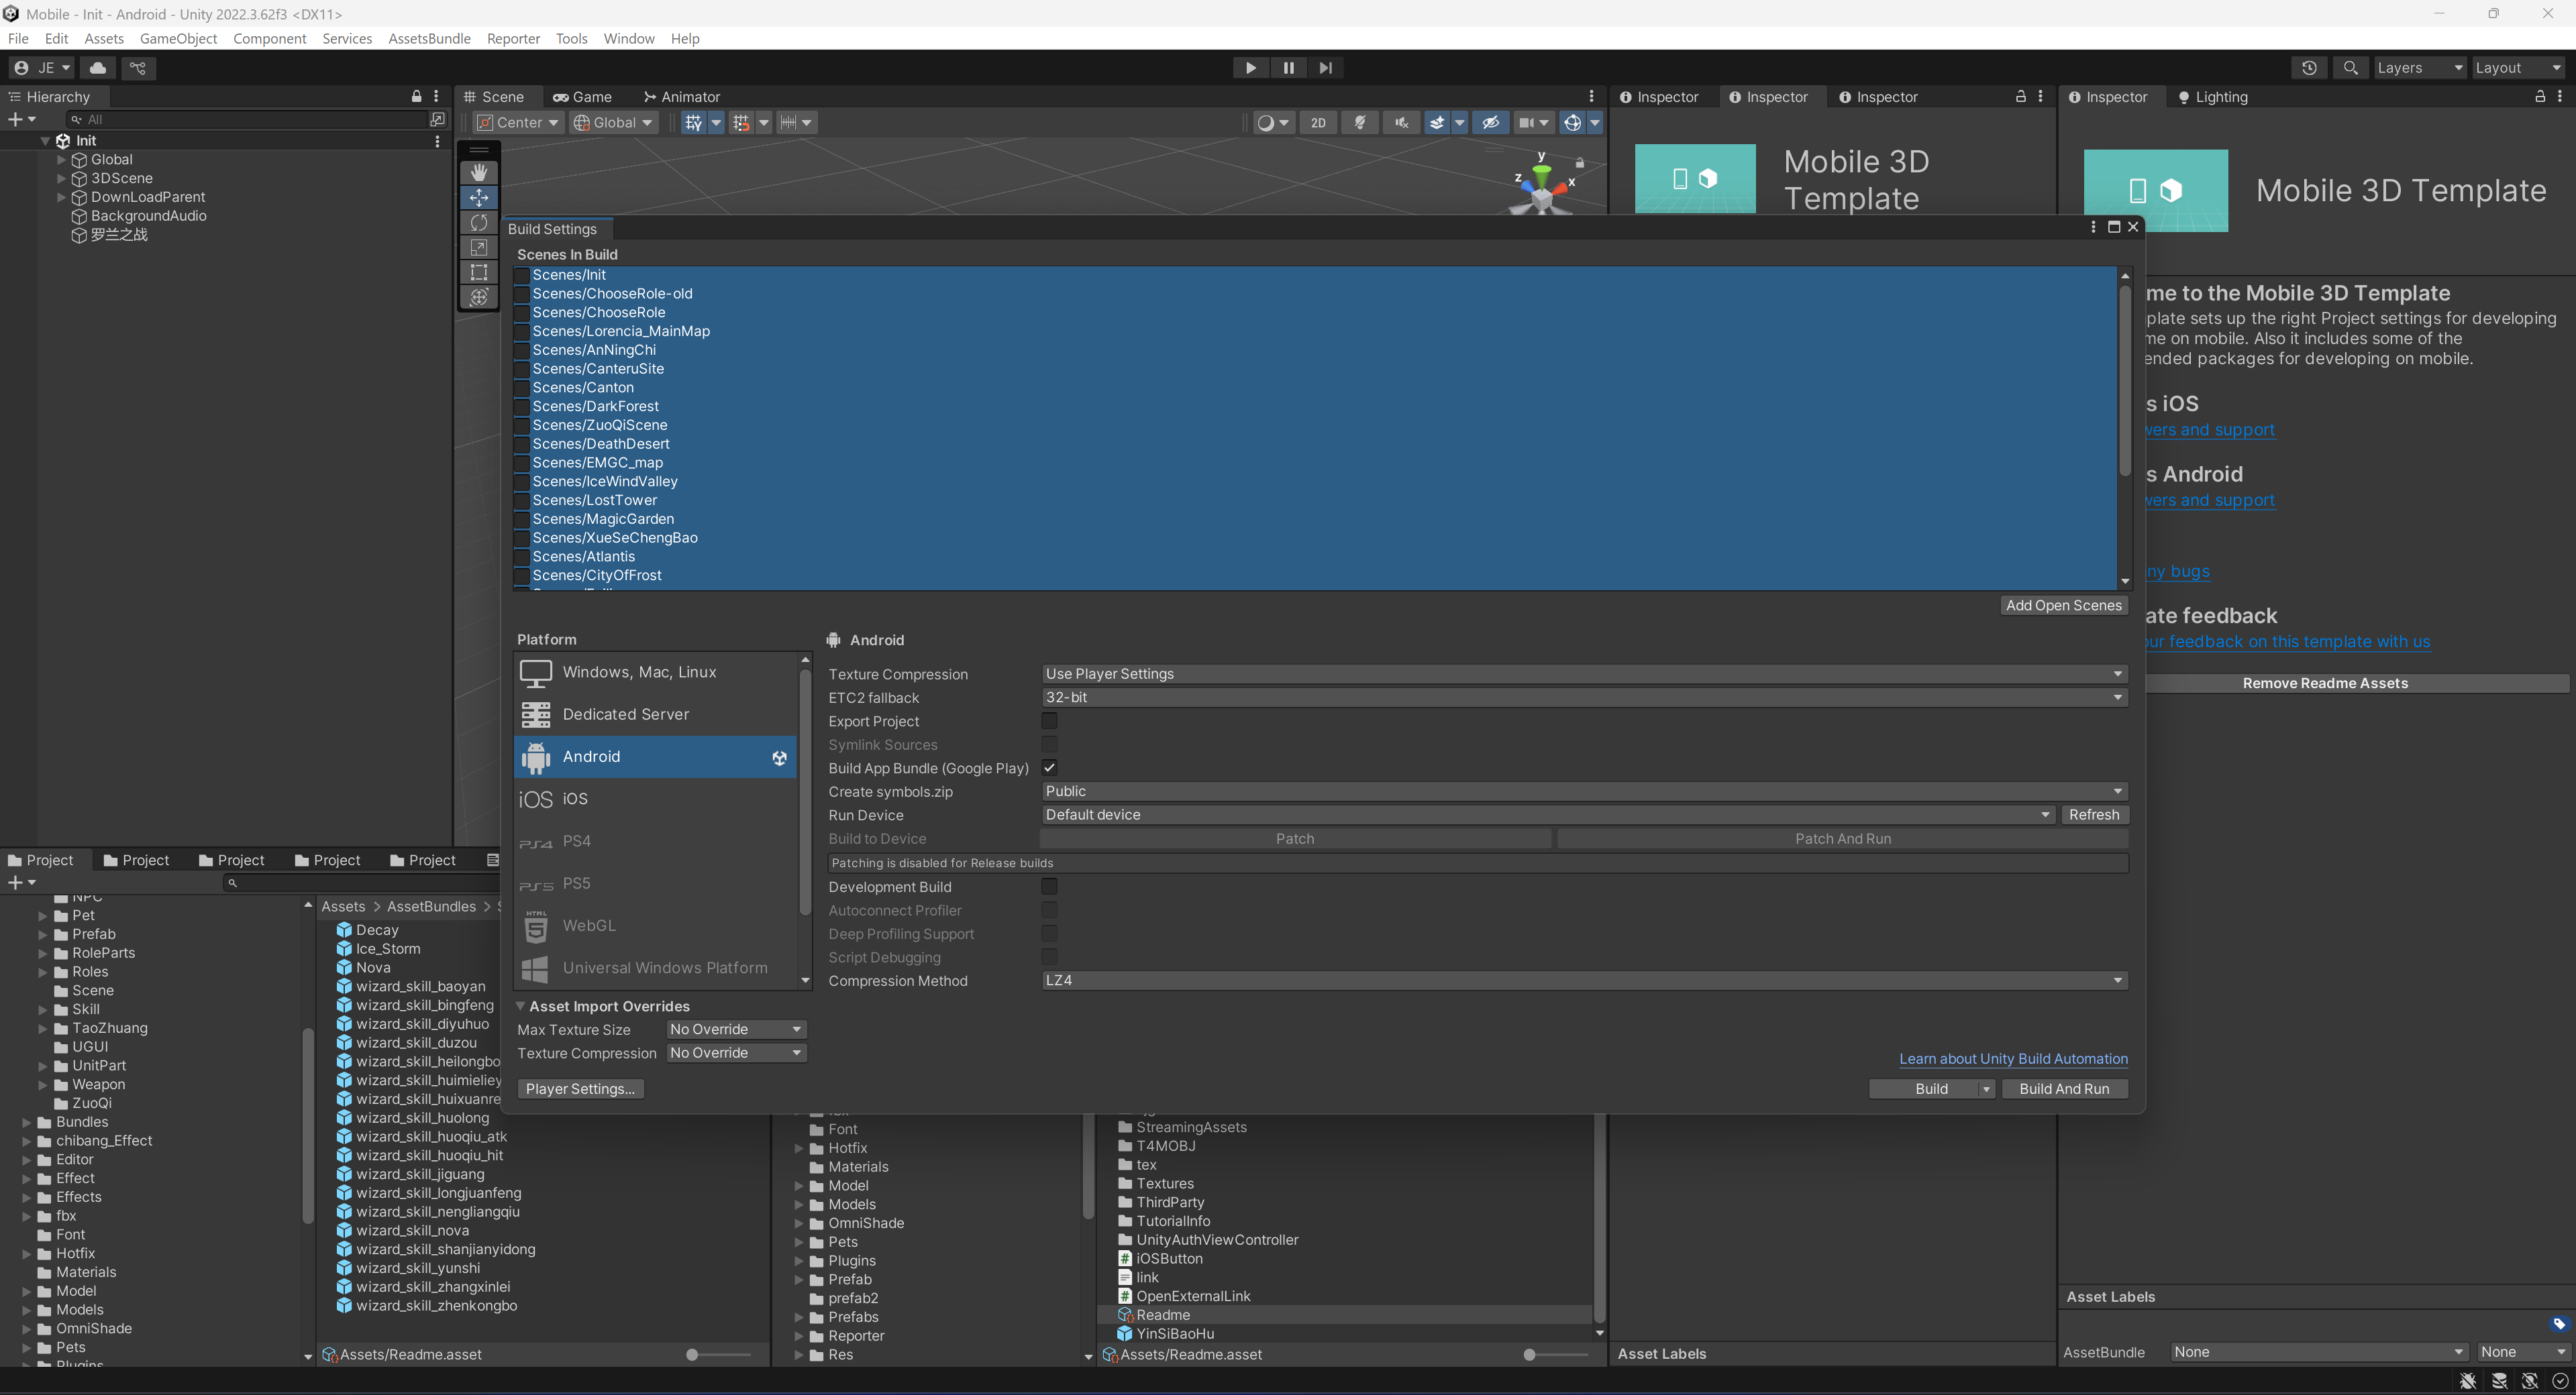2576x1395 pixels.
Task: Open the AssetsBundle menu
Action: (429, 38)
